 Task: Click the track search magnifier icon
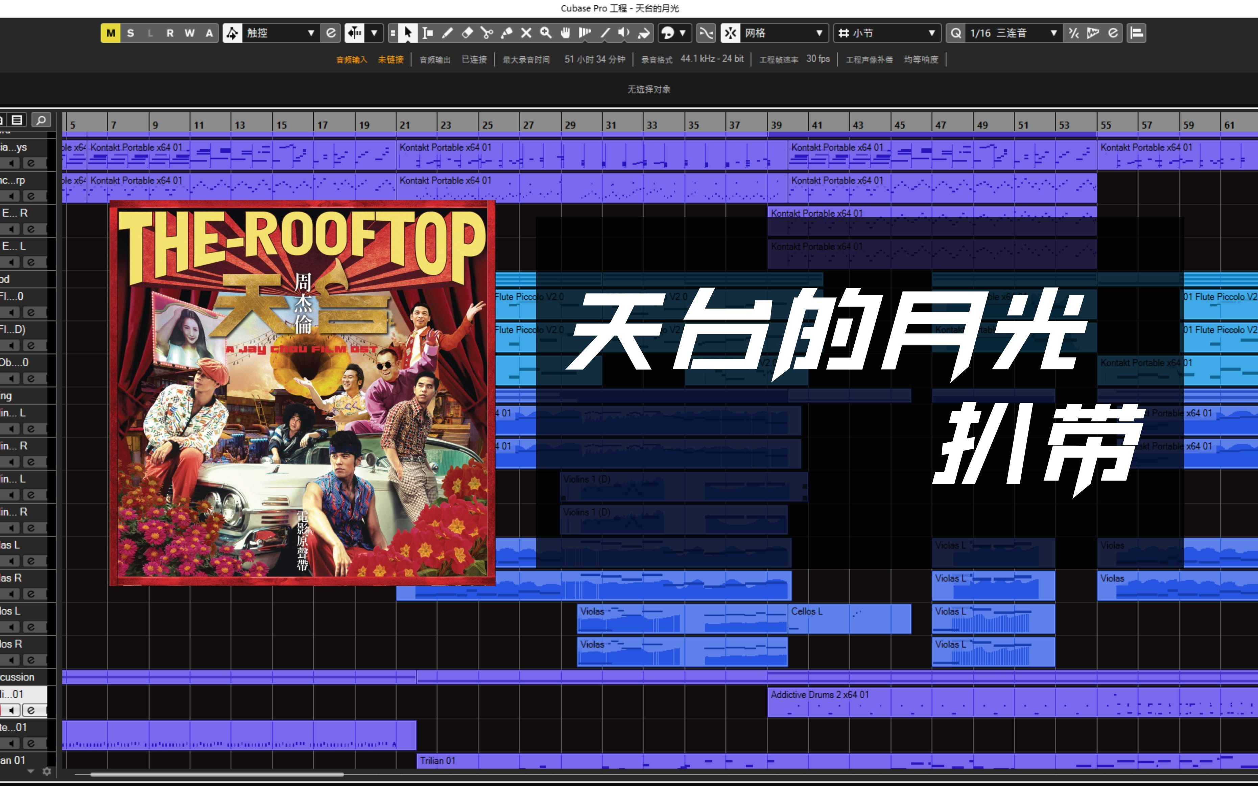[41, 120]
